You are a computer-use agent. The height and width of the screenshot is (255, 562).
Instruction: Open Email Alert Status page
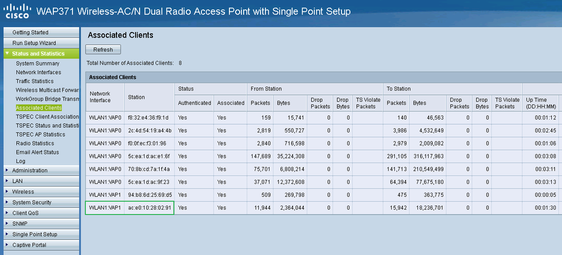pyautogui.click(x=37, y=152)
